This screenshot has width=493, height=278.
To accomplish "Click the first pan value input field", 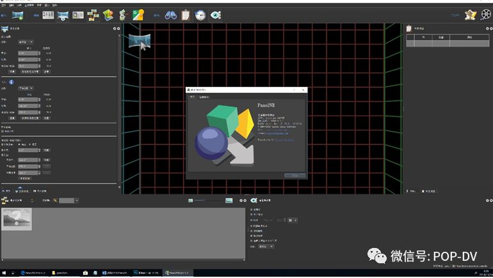I will coord(28,53).
